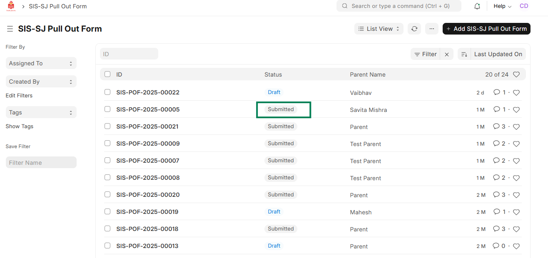Toggle the sidebar hamburger icon
The image size is (548, 258).
tap(10, 29)
